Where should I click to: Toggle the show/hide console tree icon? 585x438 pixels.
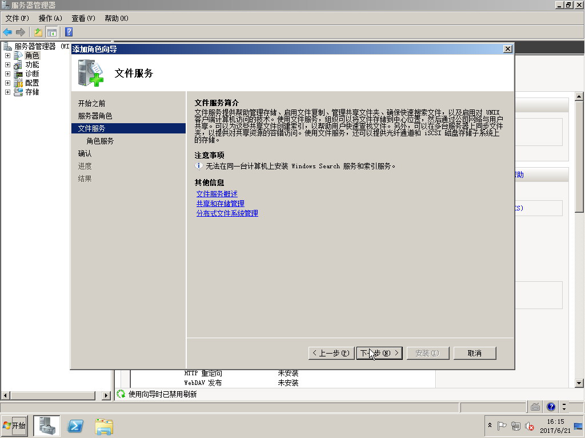(x=52, y=32)
